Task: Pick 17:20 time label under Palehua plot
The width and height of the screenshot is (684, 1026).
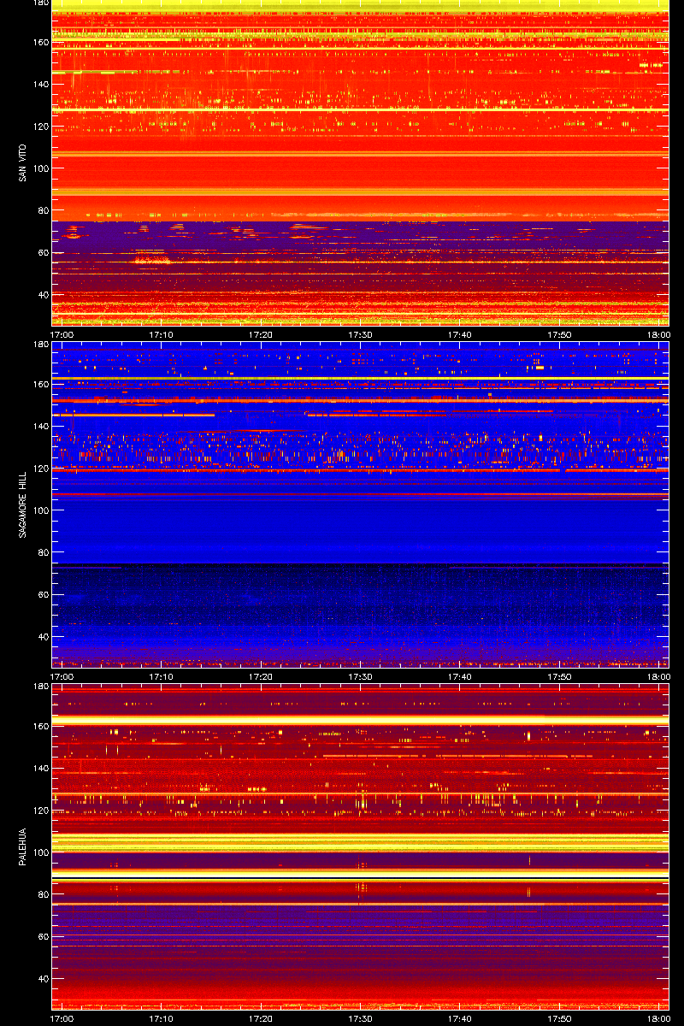Action: tap(261, 1019)
